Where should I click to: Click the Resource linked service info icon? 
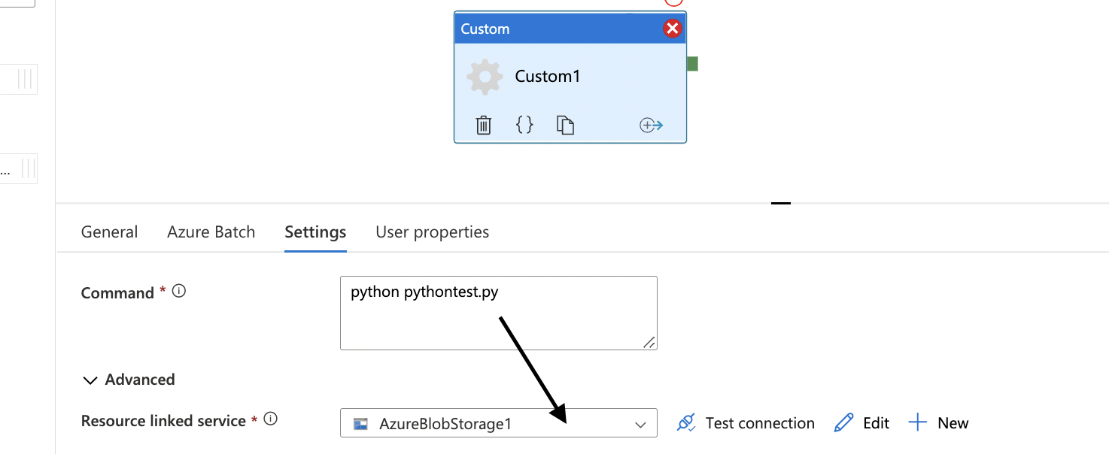270,419
